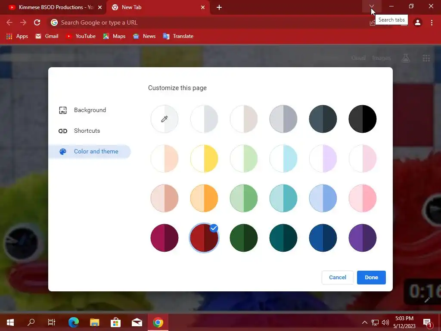The image size is (441, 331).
Task: Open Microsoft Store from taskbar
Action: tap(115, 322)
